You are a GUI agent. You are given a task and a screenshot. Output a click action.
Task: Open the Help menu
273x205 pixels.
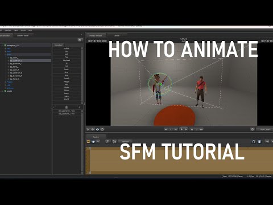click(x=30, y=30)
